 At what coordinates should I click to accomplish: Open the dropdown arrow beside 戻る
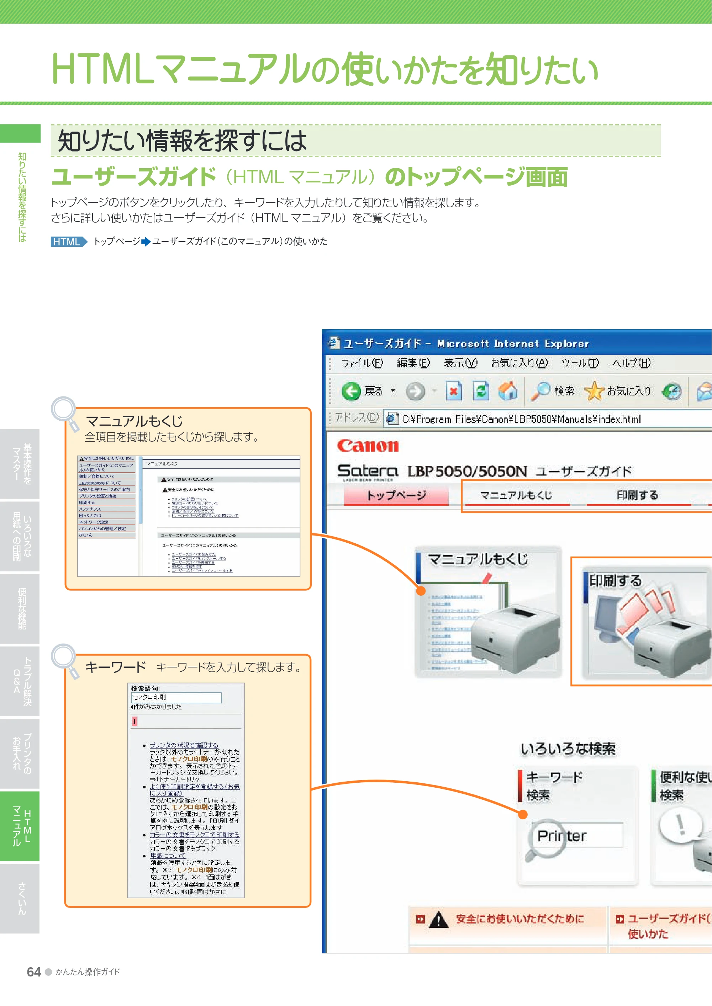tap(393, 391)
